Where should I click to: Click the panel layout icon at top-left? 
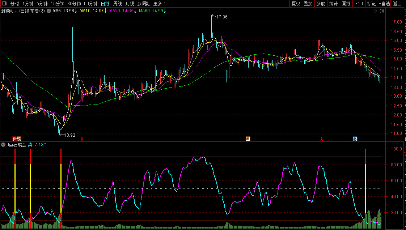5,4
